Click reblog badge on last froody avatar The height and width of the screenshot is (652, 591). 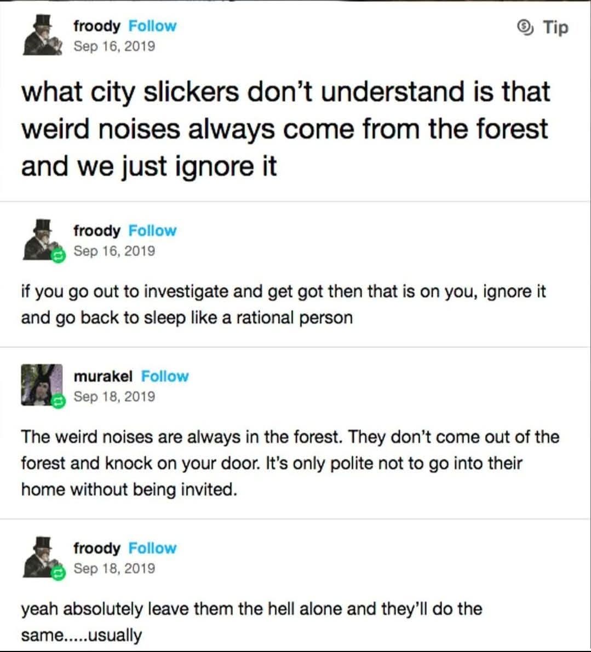click(x=58, y=573)
